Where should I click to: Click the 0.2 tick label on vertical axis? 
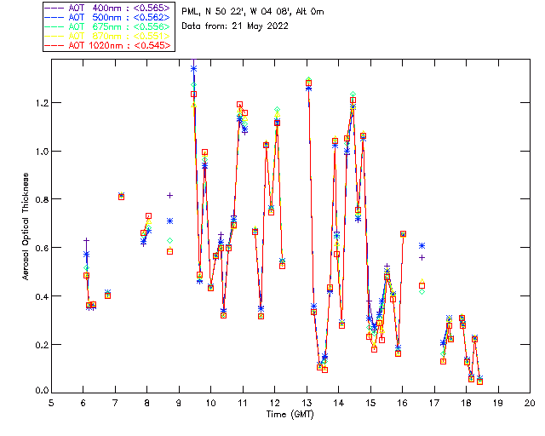[x=39, y=345]
